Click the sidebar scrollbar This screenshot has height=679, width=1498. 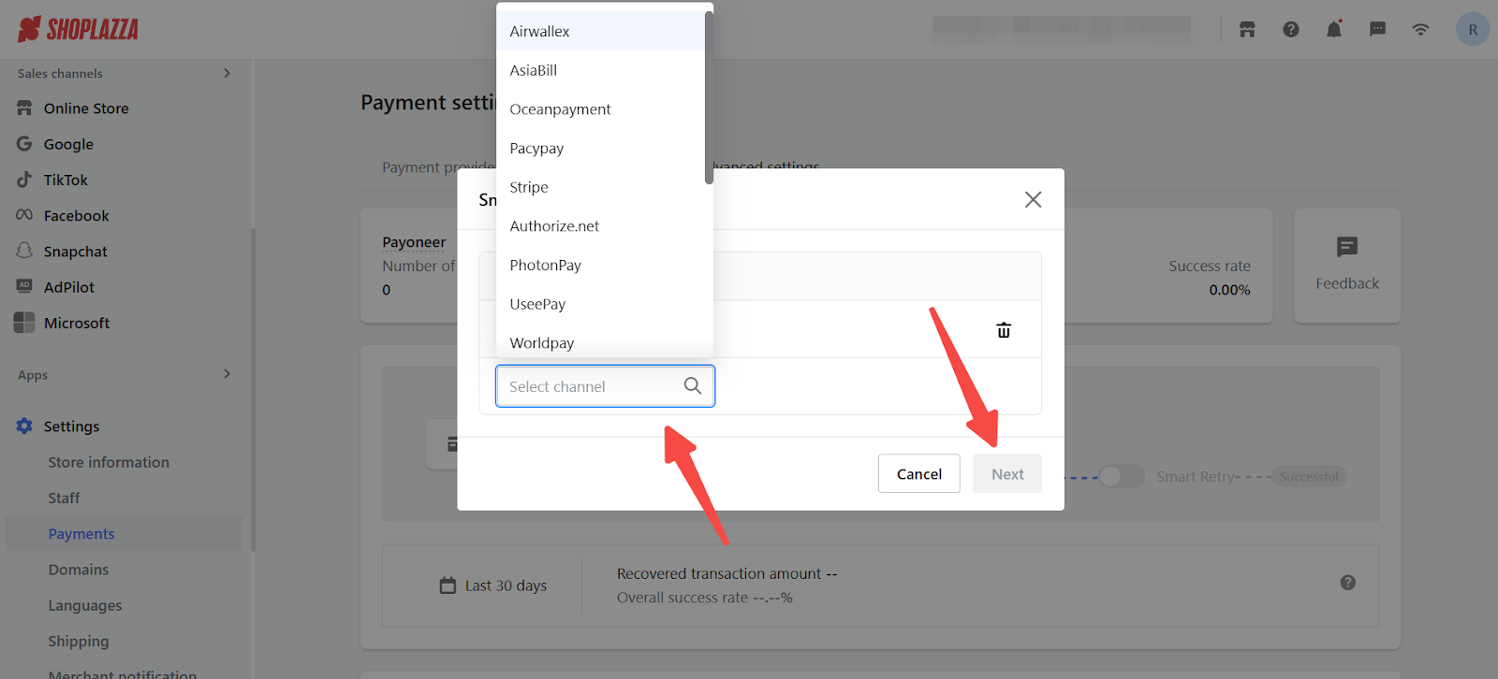click(253, 390)
